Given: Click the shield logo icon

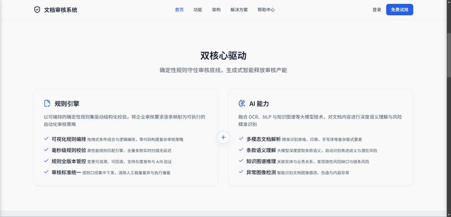Looking at the screenshot, I should coord(37,10).
